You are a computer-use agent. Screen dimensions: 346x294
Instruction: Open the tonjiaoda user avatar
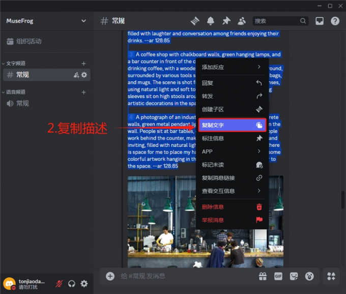[9, 284]
